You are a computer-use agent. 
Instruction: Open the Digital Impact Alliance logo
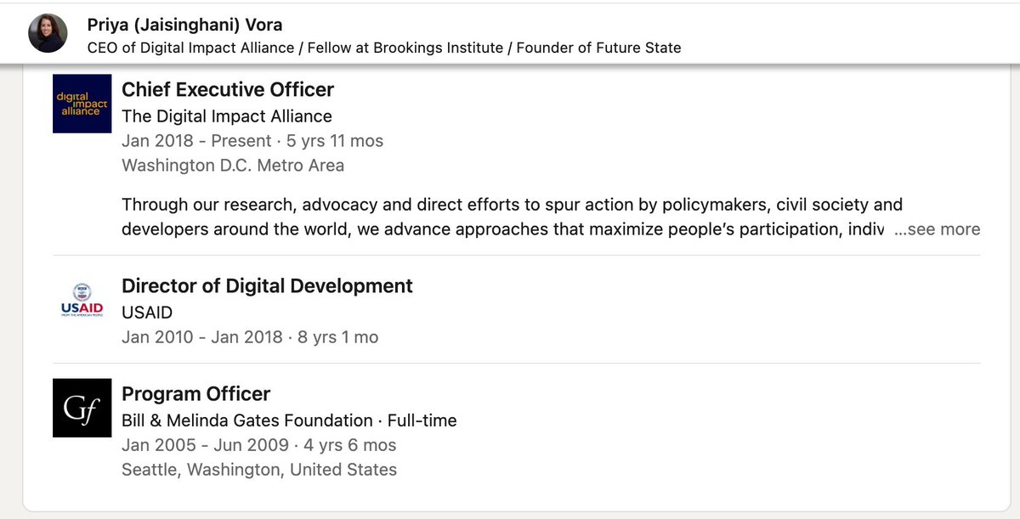click(82, 104)
